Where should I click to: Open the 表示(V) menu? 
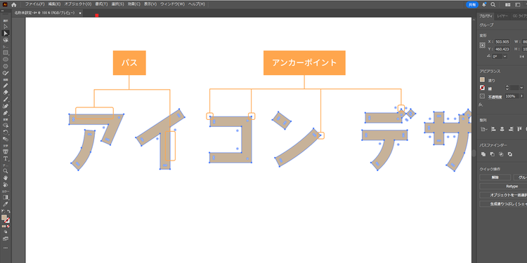pyautogui.click(x=150, y=4)
